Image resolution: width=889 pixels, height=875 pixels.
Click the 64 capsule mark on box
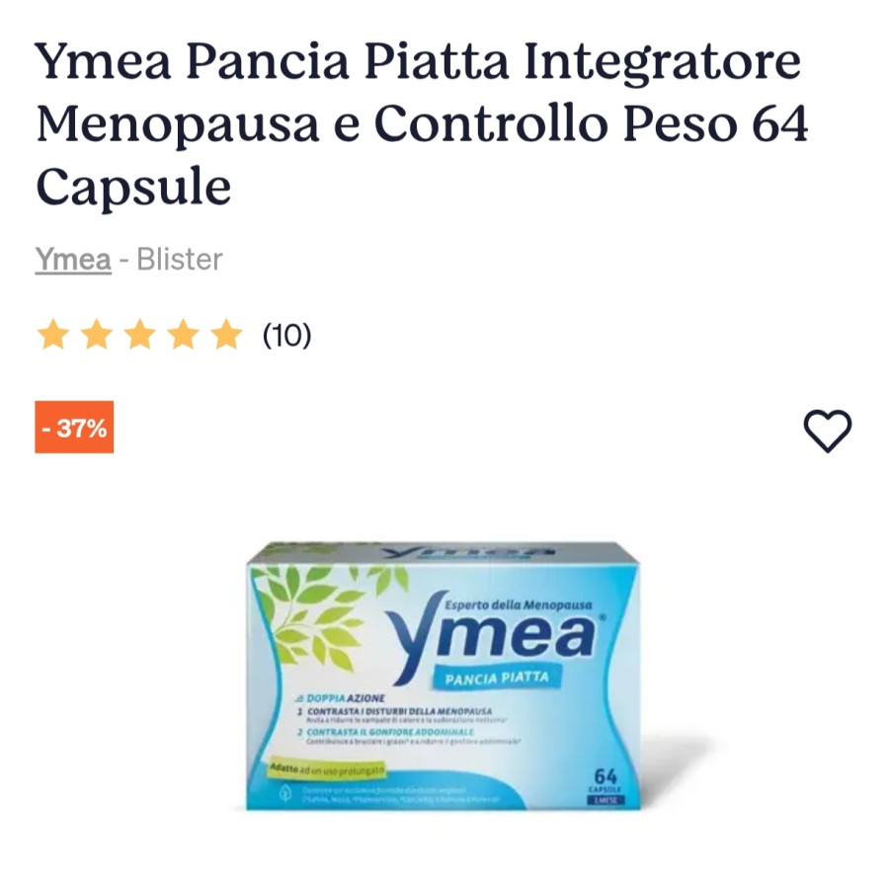tap(606, 784)
